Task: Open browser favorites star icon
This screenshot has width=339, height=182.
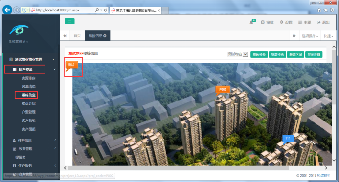Action: pos(326,10)
